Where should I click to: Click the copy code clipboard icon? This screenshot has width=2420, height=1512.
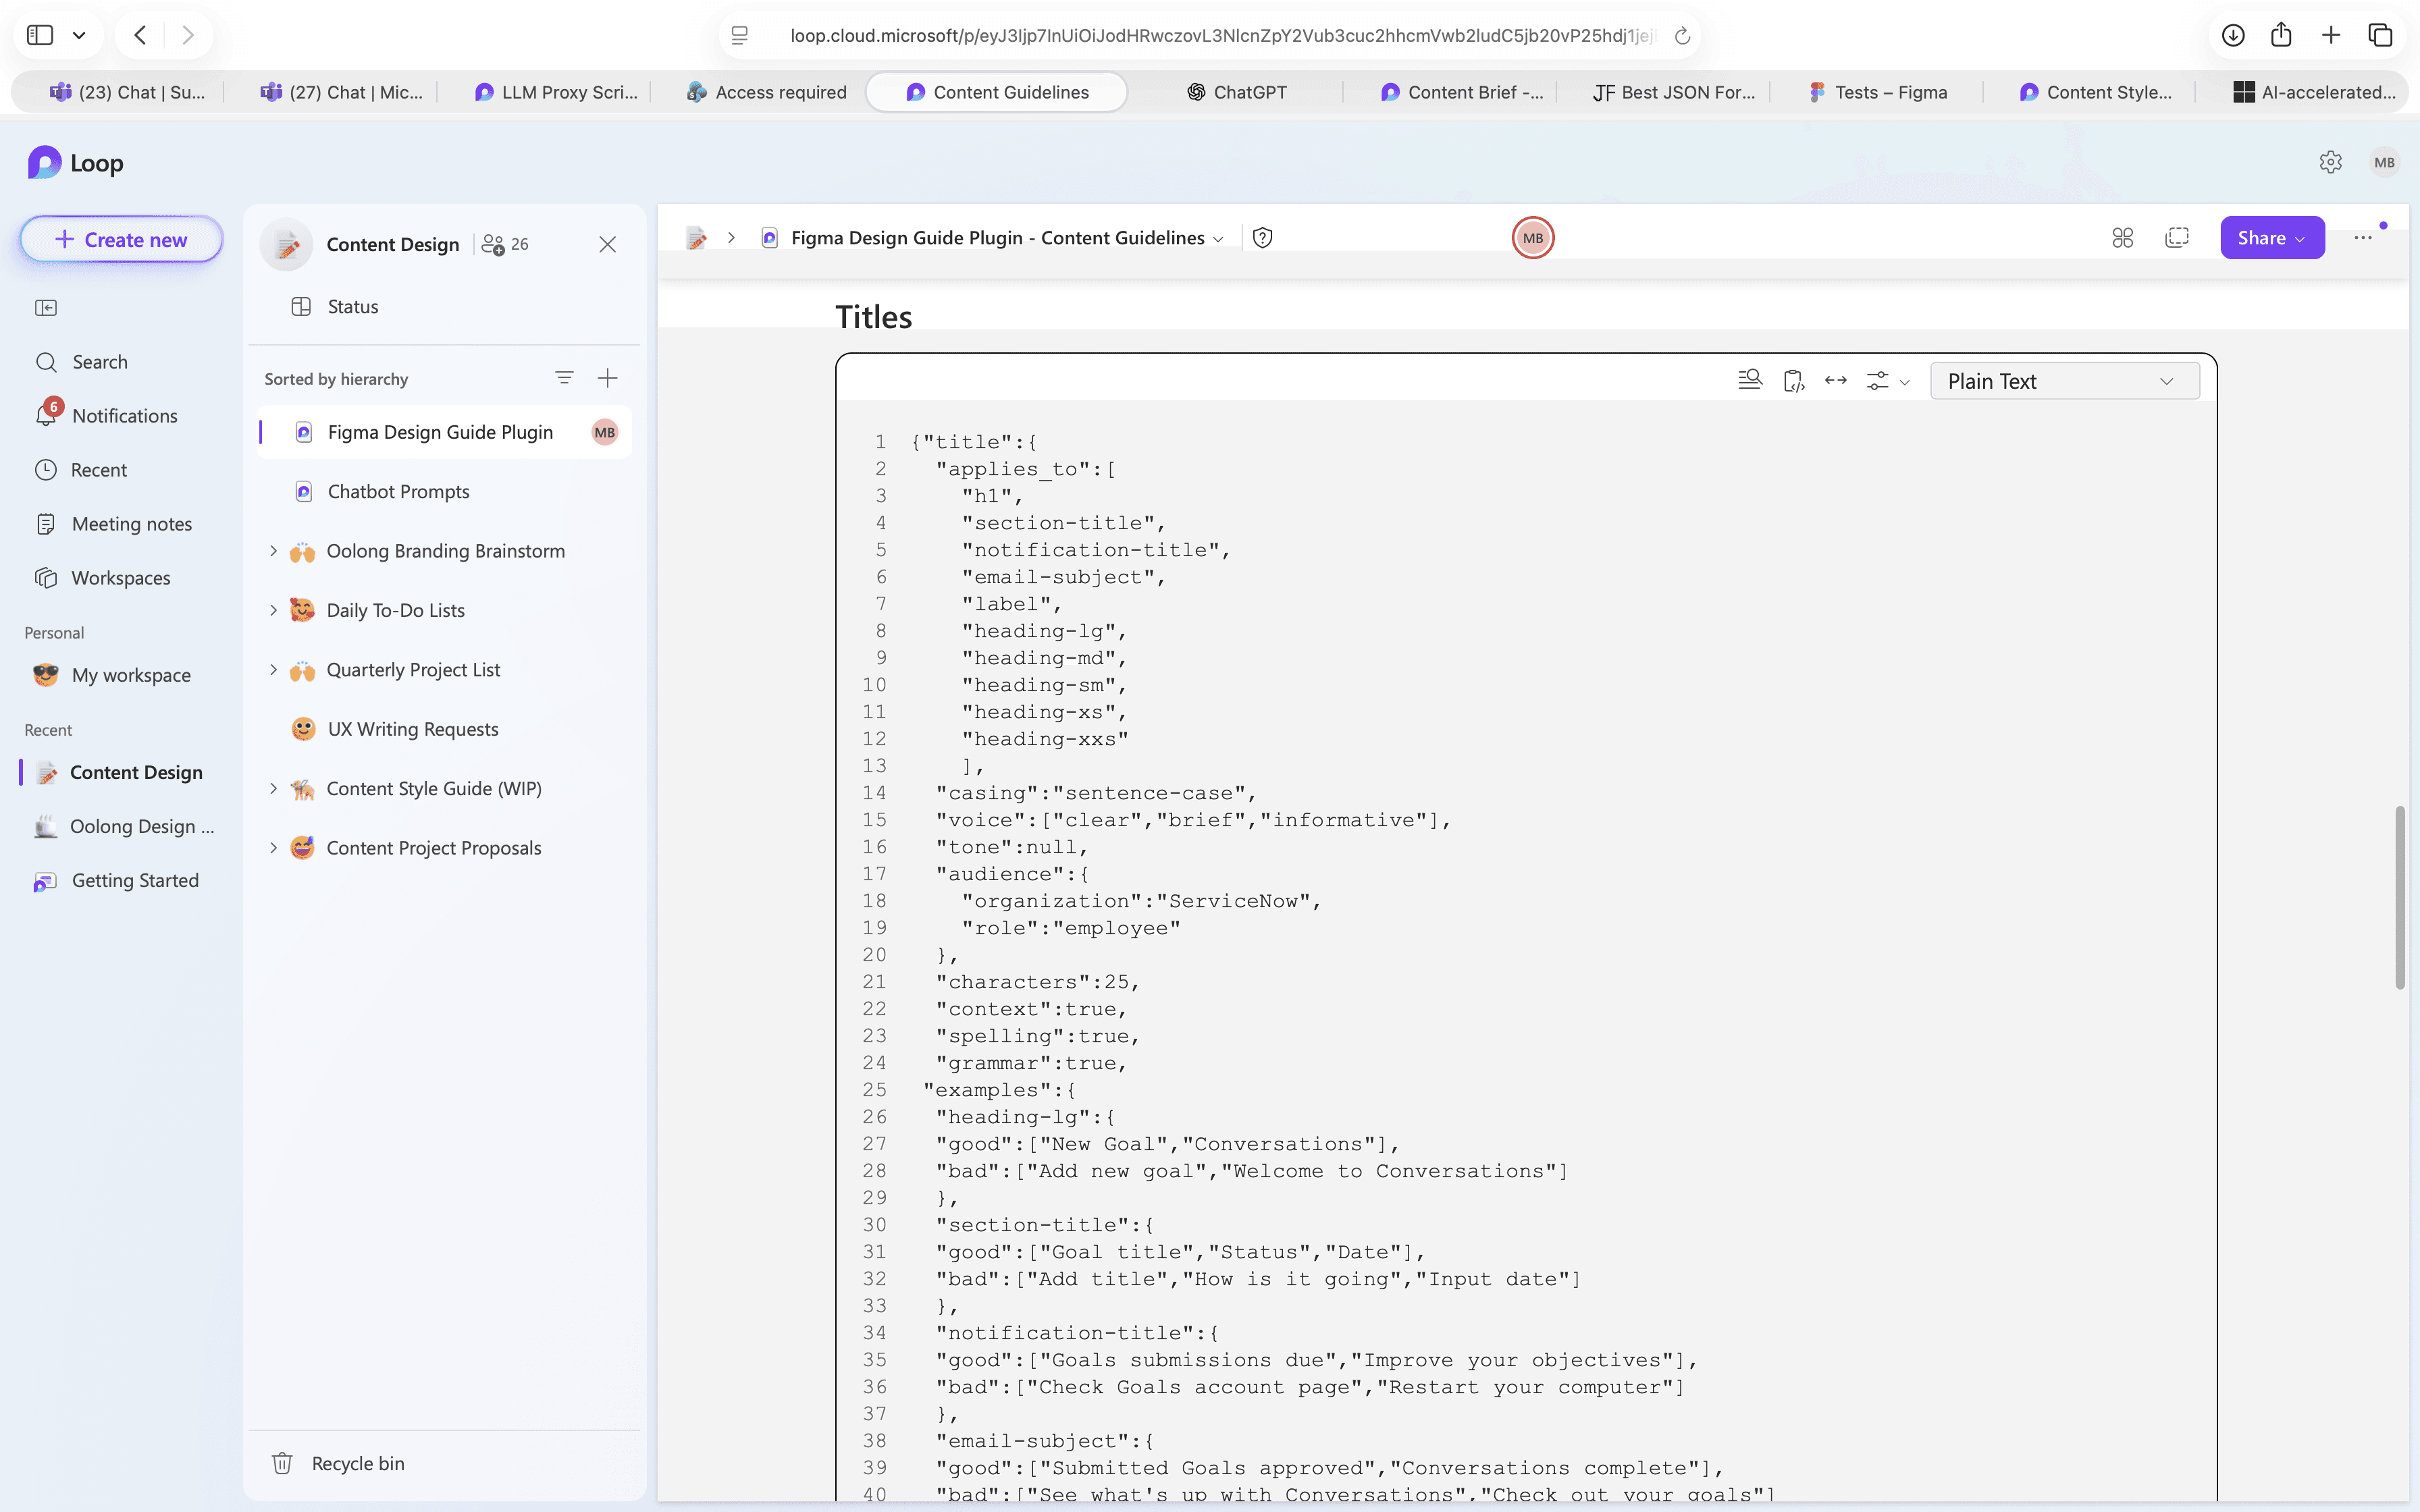coord(1793,380)
